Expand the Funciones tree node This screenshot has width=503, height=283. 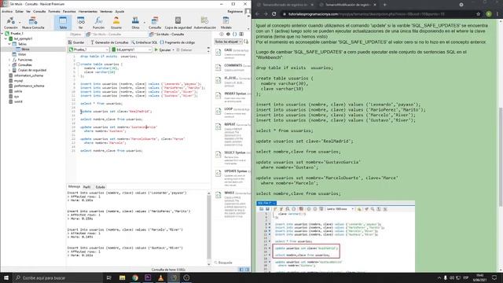pyautogui.click(x=9, y=60)
